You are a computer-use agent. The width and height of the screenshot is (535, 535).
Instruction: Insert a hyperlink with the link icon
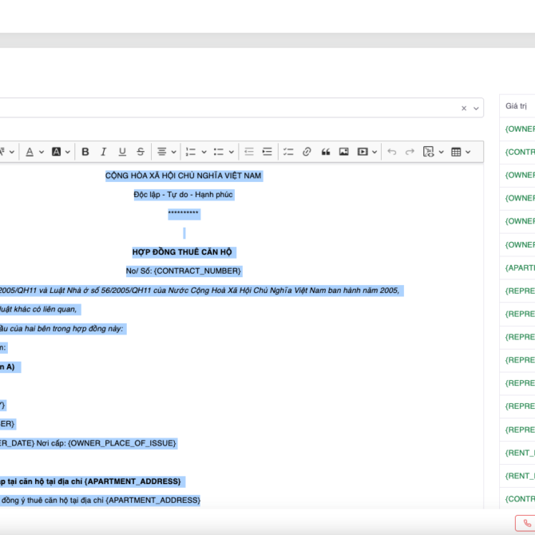pos(307,152)
